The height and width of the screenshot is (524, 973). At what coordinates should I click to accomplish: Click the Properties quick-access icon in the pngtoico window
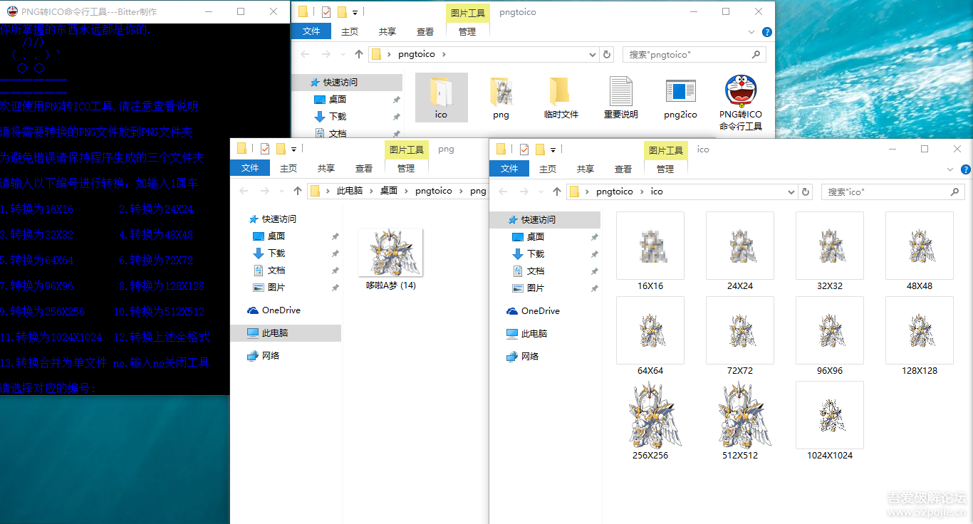(x=326, y=11)
